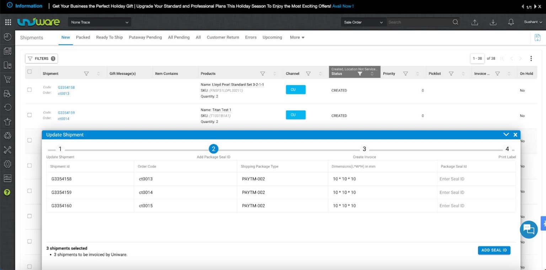This screenshot has width=546, height=270.
Task: Open the Sushant user menu
Action: 533,22
